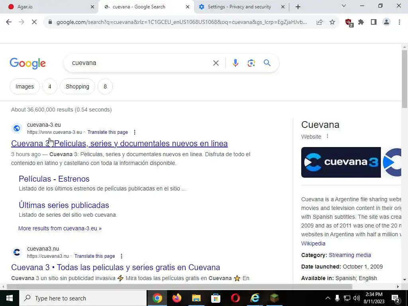Close the Agar.io tab

[x=92, y=7]
